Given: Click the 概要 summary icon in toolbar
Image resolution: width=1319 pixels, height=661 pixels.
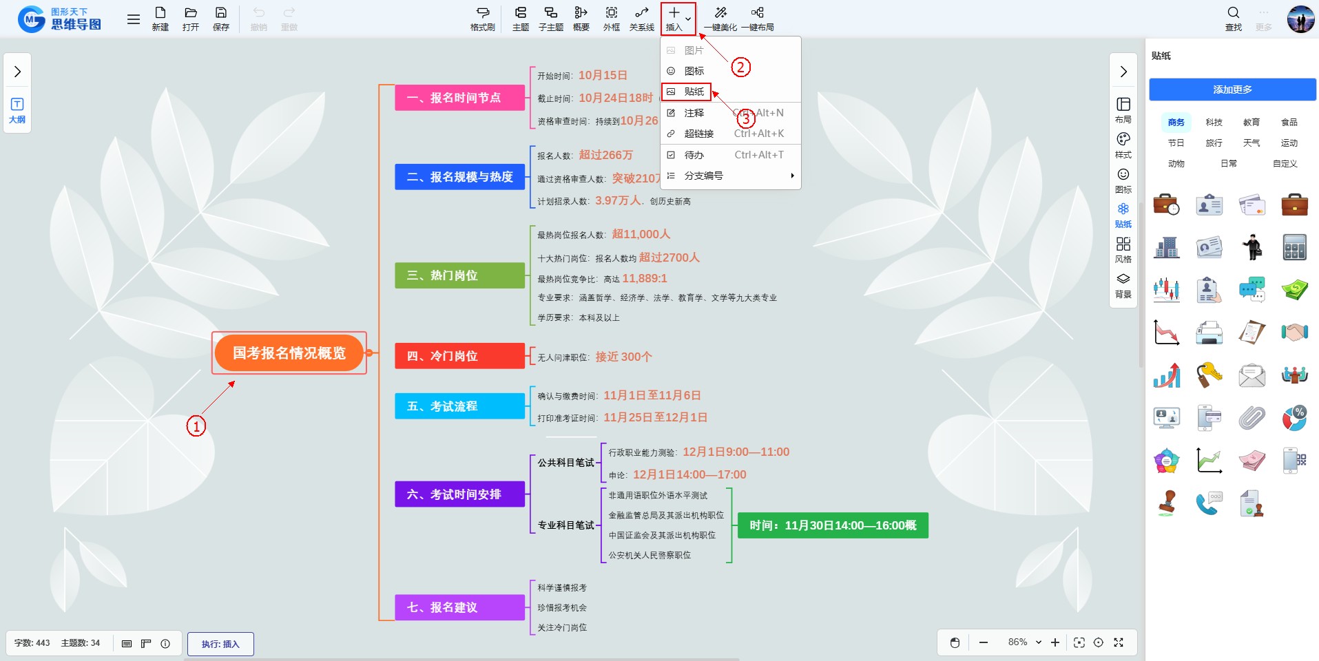Looking at the screenshot, I should 581,19.
